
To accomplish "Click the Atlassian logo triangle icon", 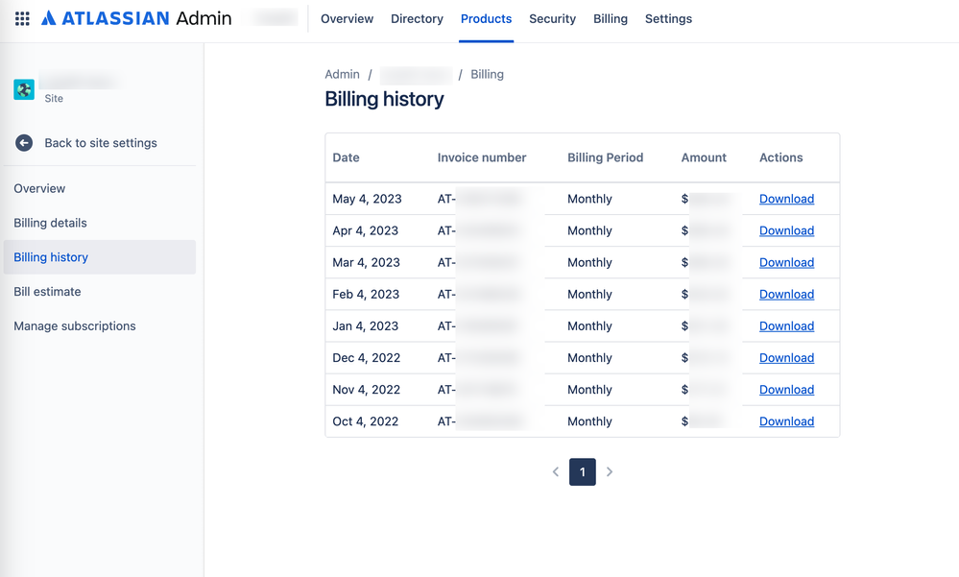I will pyautogui.click(x=48, y=18).
